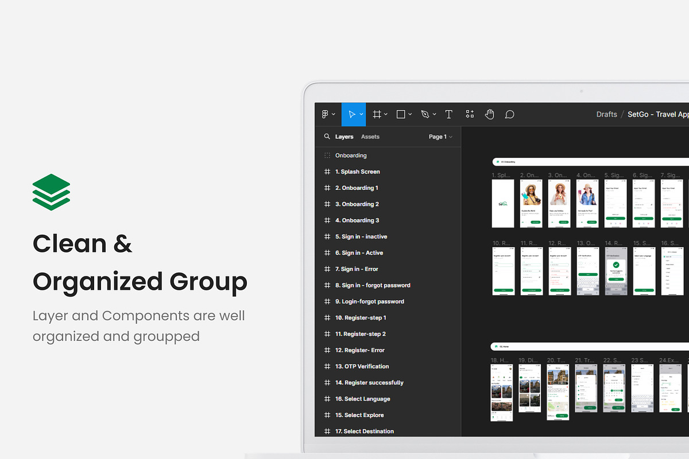Expand the Frame tool options chevron
The image size is (689, 459).
[386, 114]
